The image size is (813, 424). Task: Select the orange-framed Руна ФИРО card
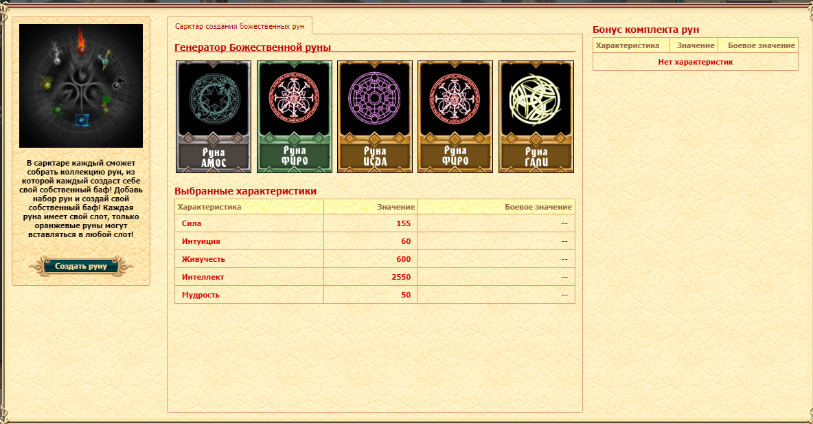coord(455,116)
